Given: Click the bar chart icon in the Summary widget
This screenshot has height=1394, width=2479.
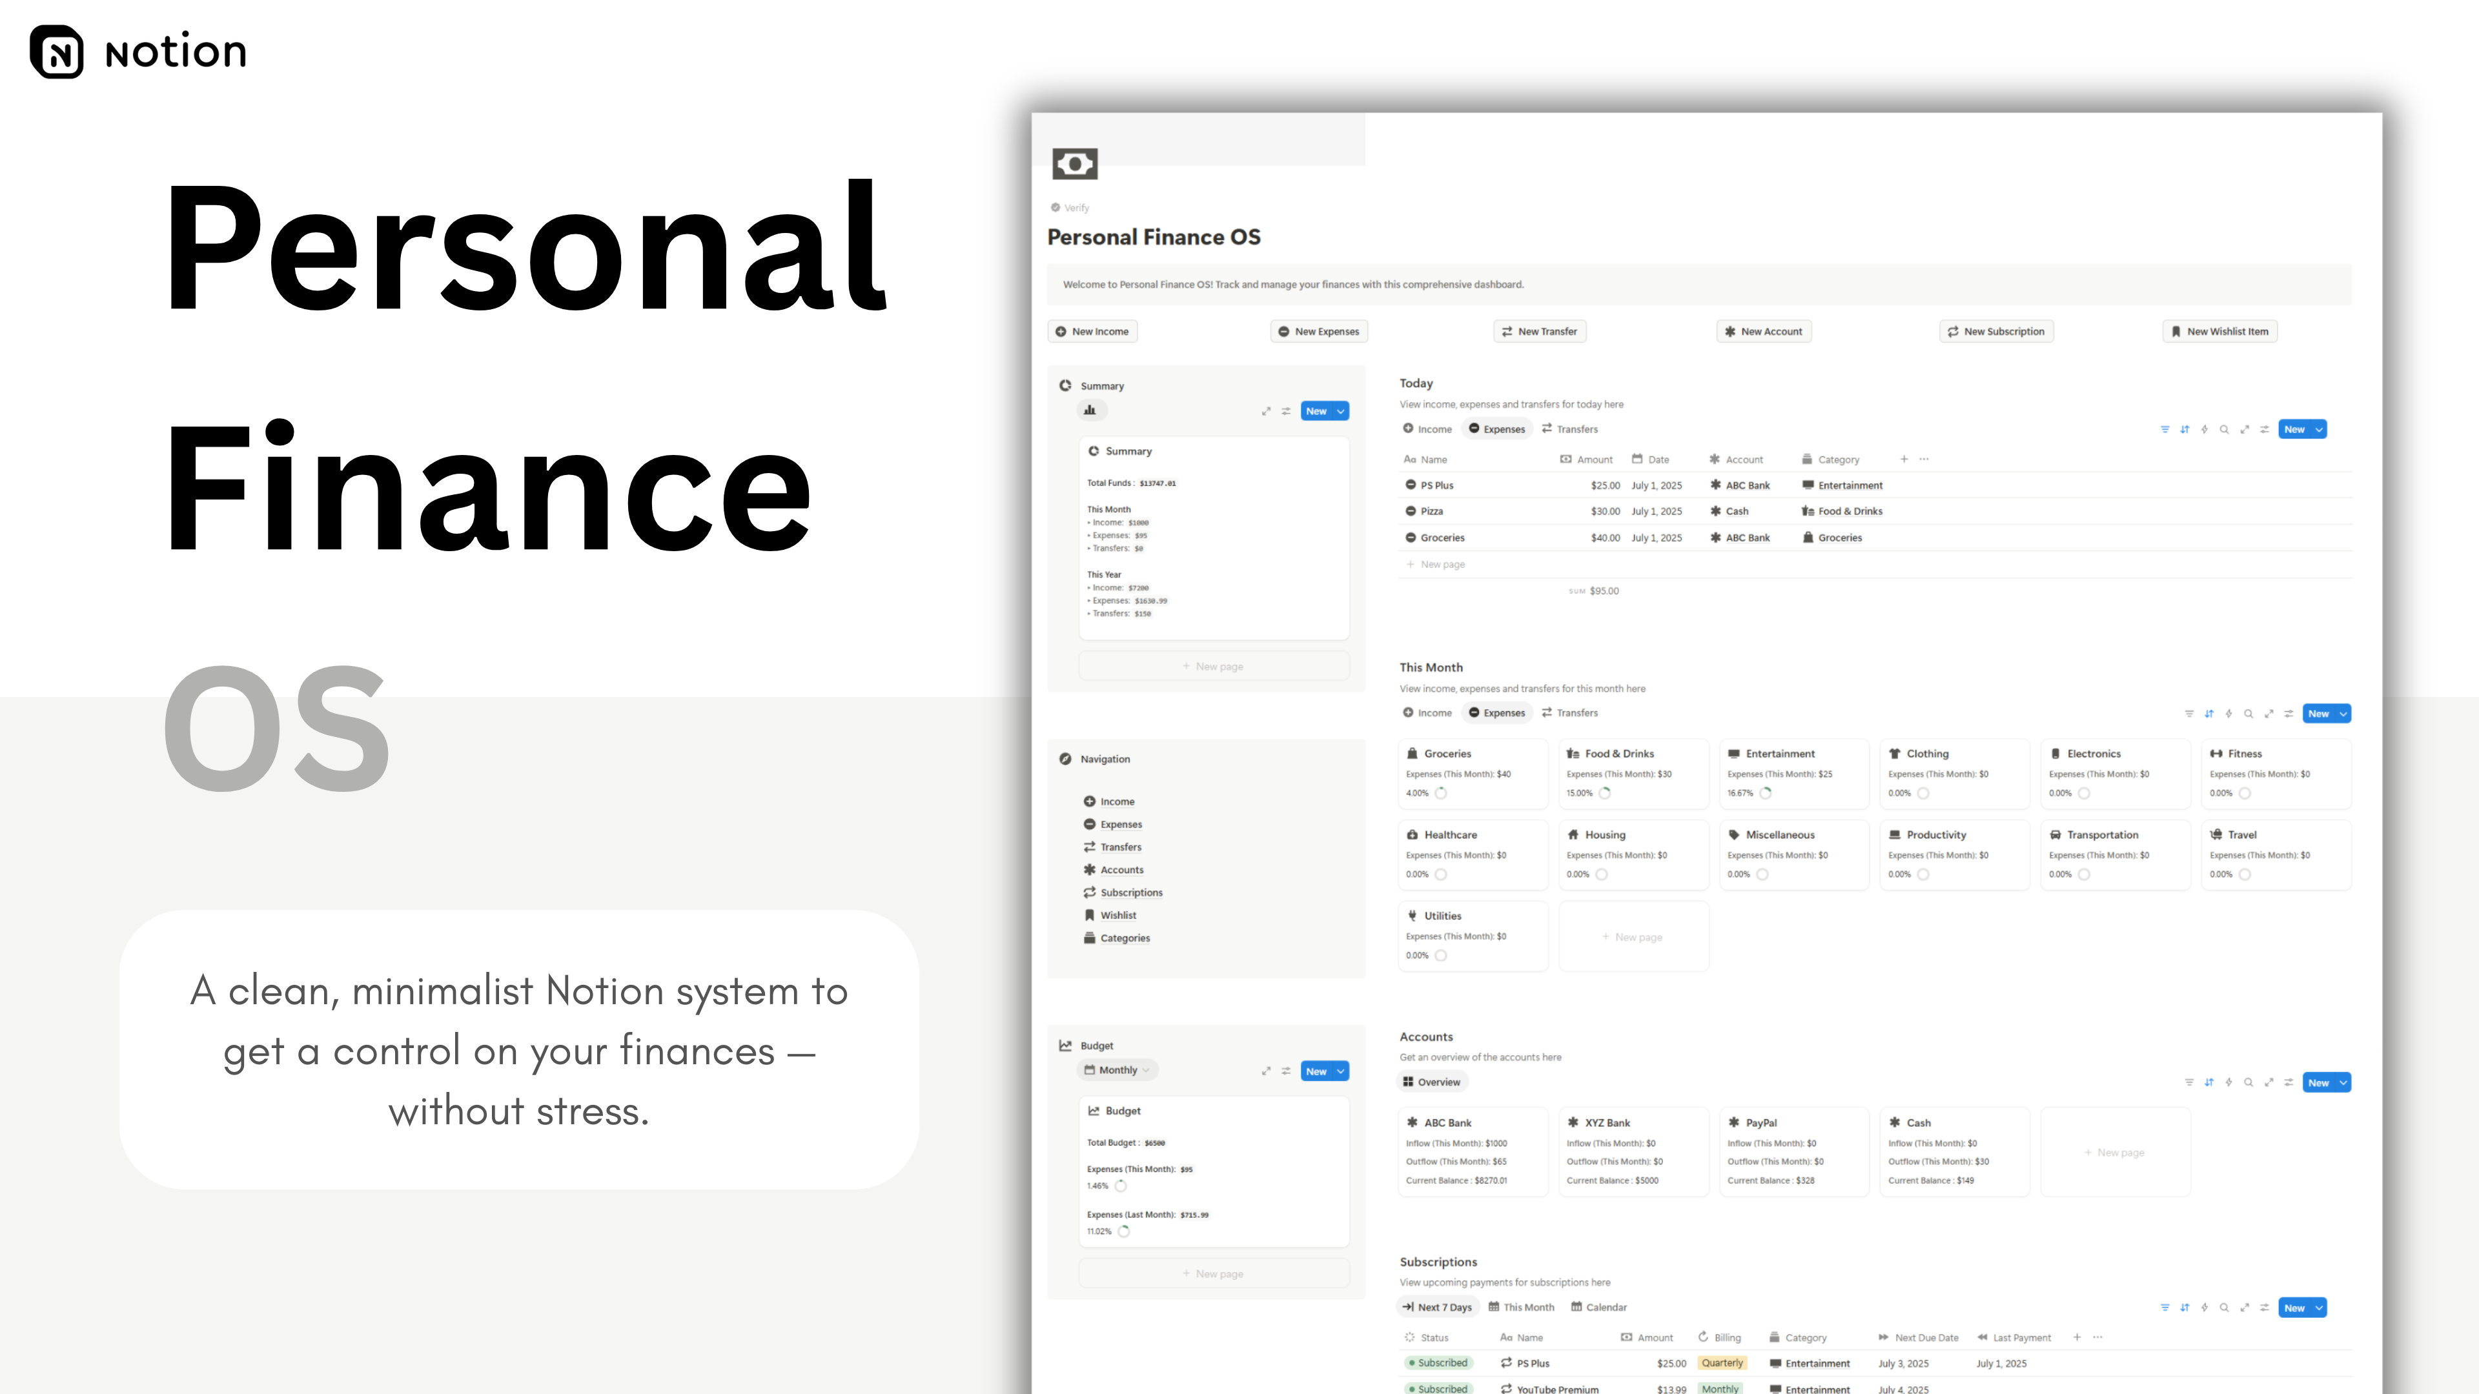Looking at the screenshot, I should (1090, 410).
